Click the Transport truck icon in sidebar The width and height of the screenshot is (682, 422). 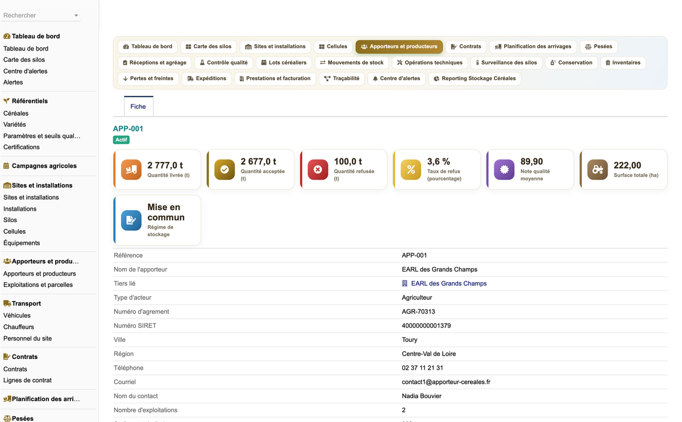[7, 303]
